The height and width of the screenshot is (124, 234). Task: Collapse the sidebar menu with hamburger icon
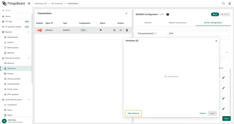point(29,3)
